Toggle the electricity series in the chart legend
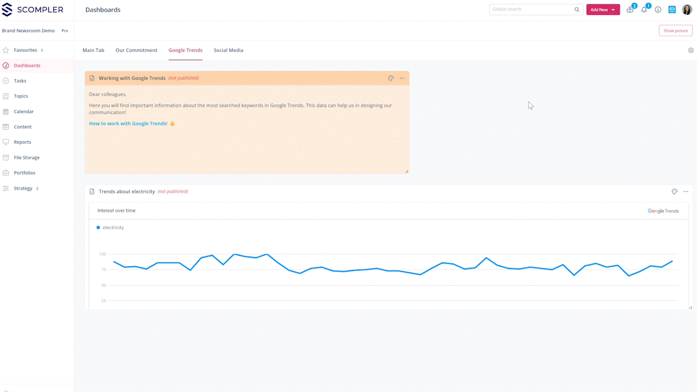The image size is (697, 392). click(x=110, y=228)
